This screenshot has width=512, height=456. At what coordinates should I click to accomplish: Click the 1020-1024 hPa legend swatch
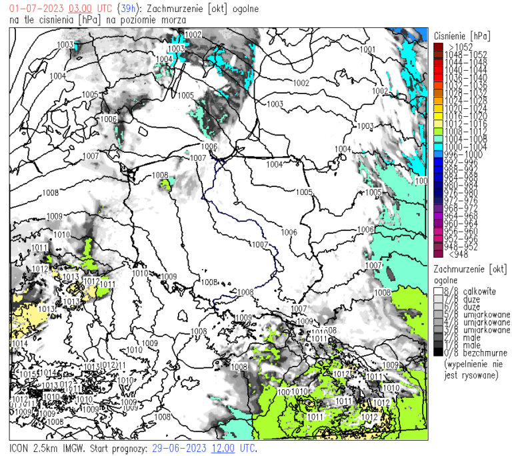pyautogui.click(x=437, y=108)
